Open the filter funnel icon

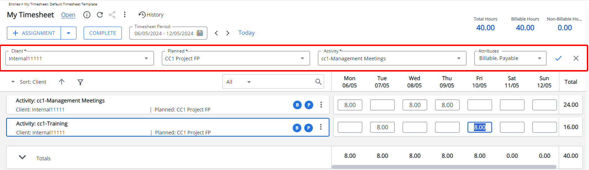coord(80,82)
